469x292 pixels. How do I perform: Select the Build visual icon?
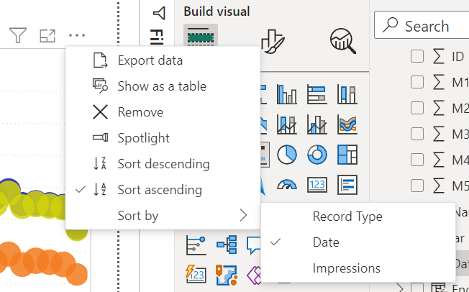[x=201, y=37]
